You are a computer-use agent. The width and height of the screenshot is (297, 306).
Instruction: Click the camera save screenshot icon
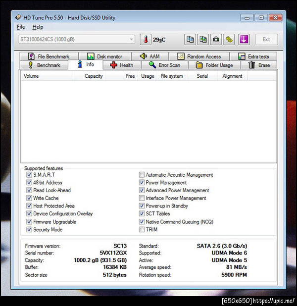pyautogui.click(x=216, y=40)
